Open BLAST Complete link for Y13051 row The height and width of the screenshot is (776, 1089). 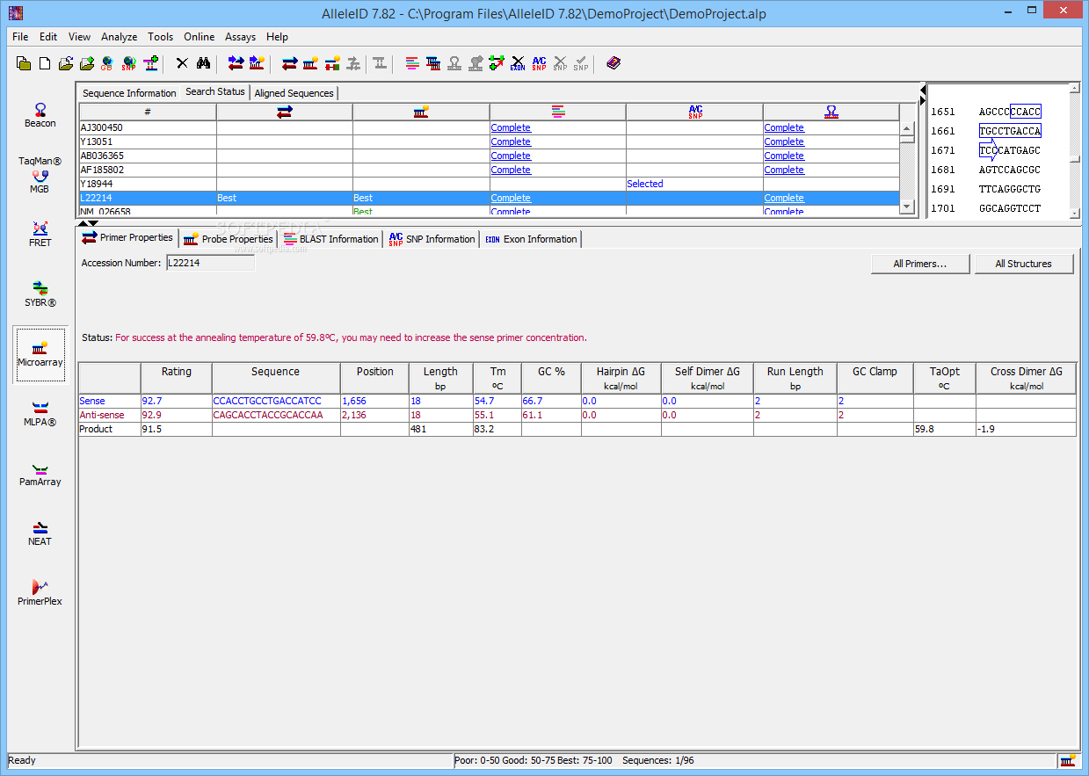[x=511, y=141]
